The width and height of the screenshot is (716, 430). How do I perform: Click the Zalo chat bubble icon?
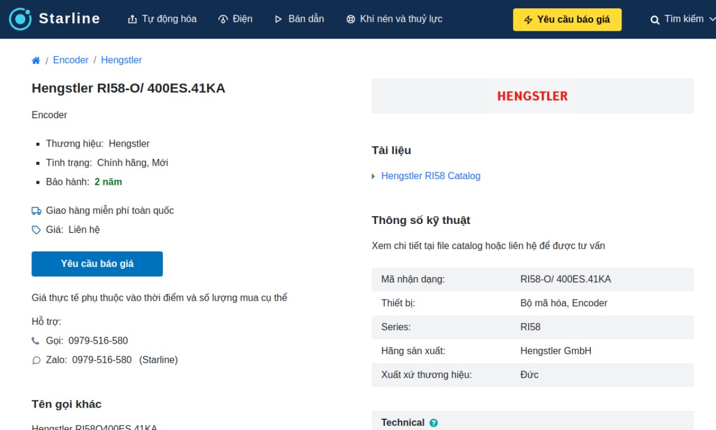coord(36,360)
